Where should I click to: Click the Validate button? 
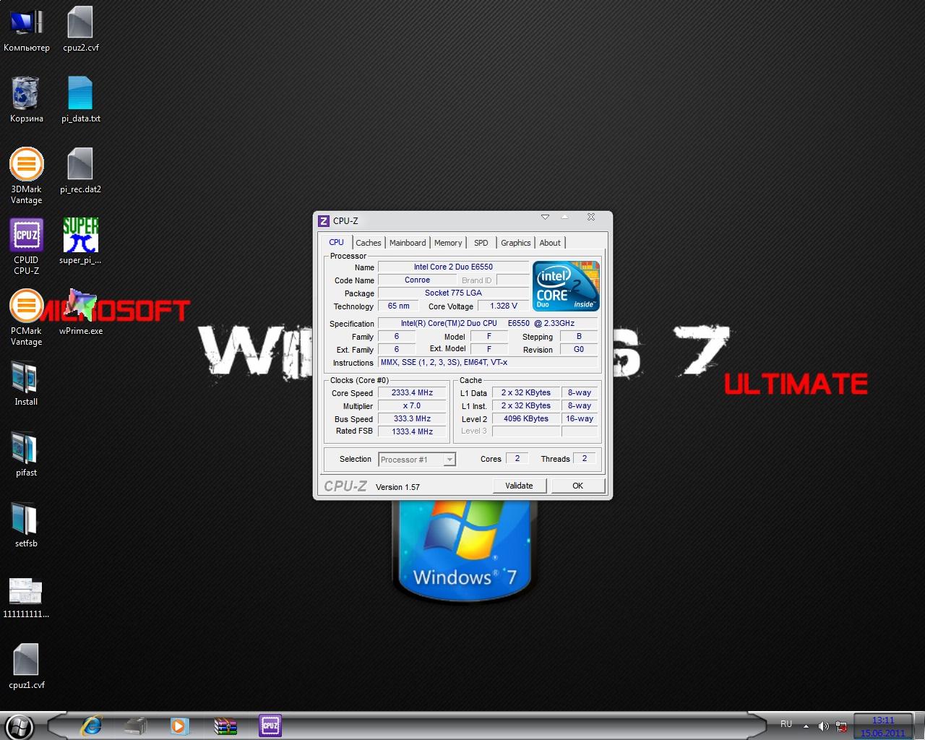pyautogui.click(x=519, y=486)
